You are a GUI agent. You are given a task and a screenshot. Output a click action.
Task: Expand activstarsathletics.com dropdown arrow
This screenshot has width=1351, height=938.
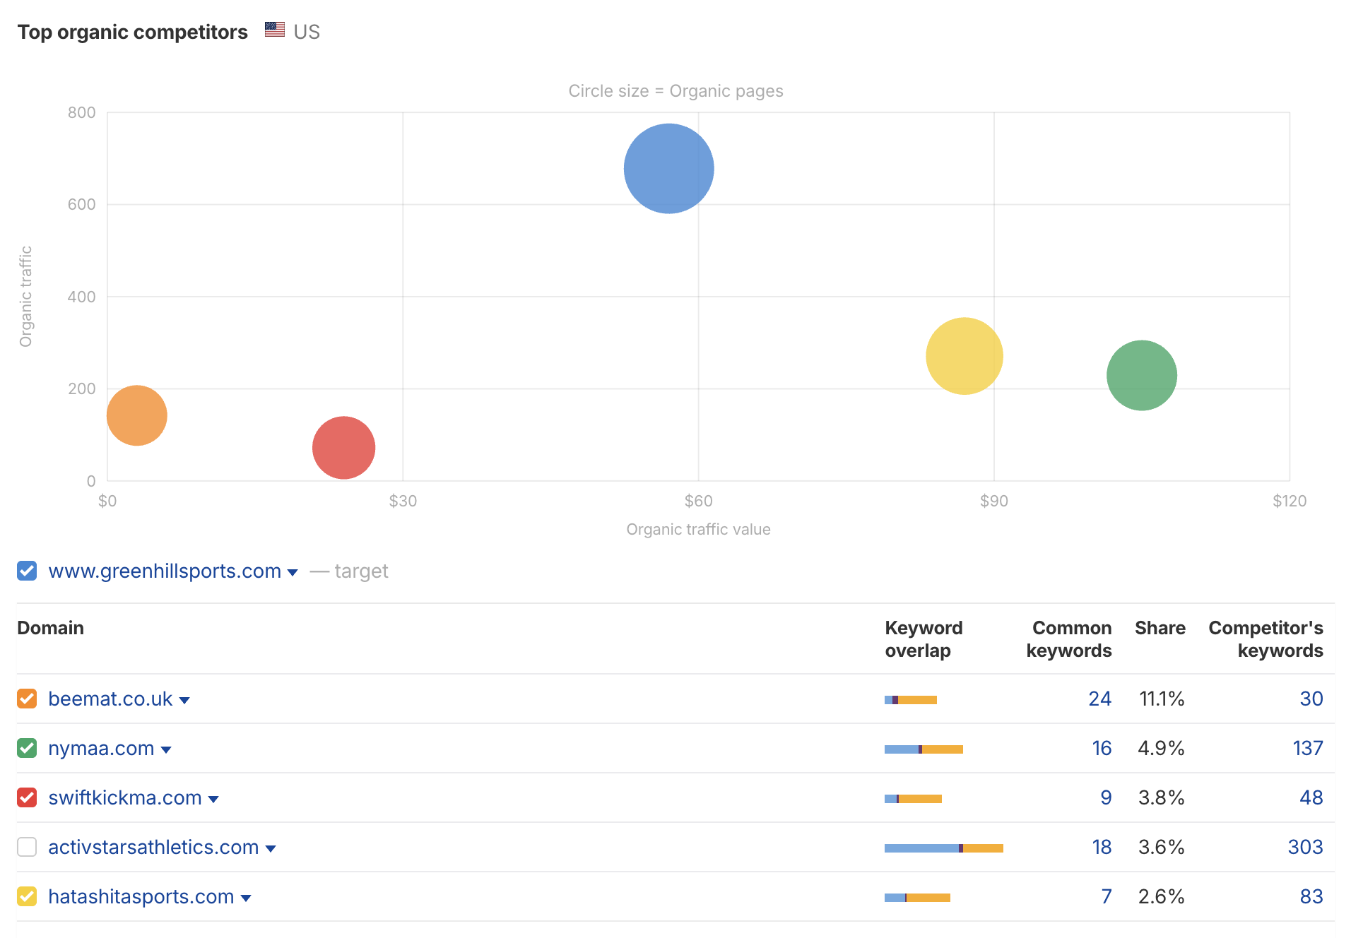click(271, 849)
